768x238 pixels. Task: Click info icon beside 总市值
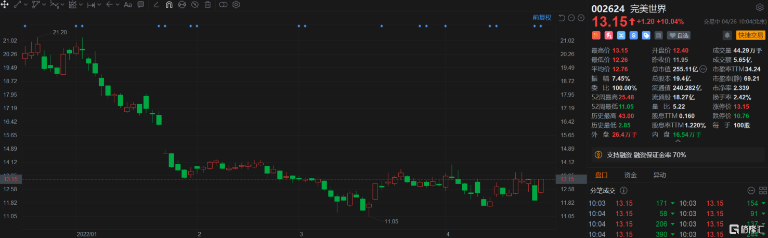tap(703, 69)
